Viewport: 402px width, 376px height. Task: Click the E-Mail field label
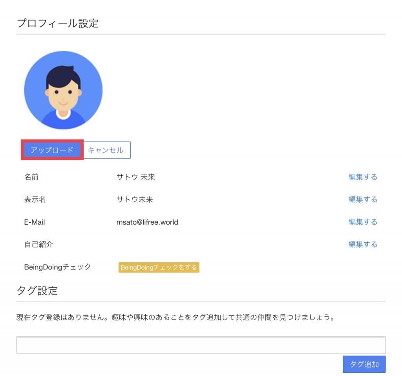(35, 222)
